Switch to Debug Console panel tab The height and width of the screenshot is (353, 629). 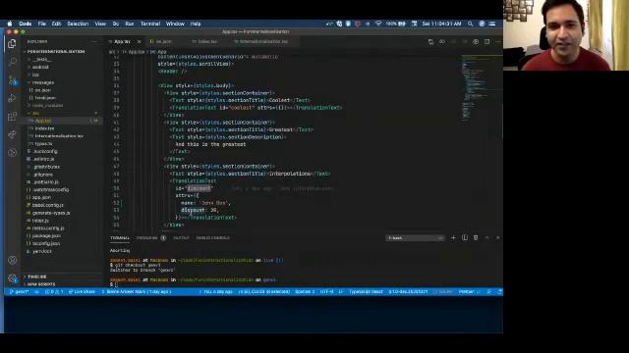point(212,237)
